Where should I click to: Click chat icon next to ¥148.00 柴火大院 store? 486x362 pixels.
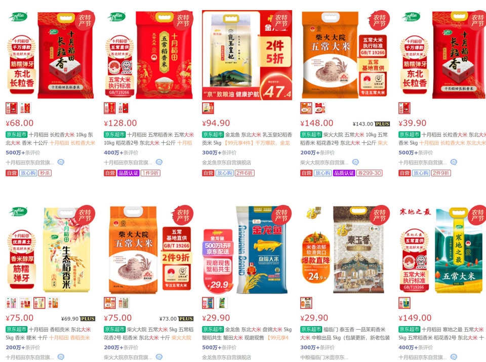(x=355, y=162)
